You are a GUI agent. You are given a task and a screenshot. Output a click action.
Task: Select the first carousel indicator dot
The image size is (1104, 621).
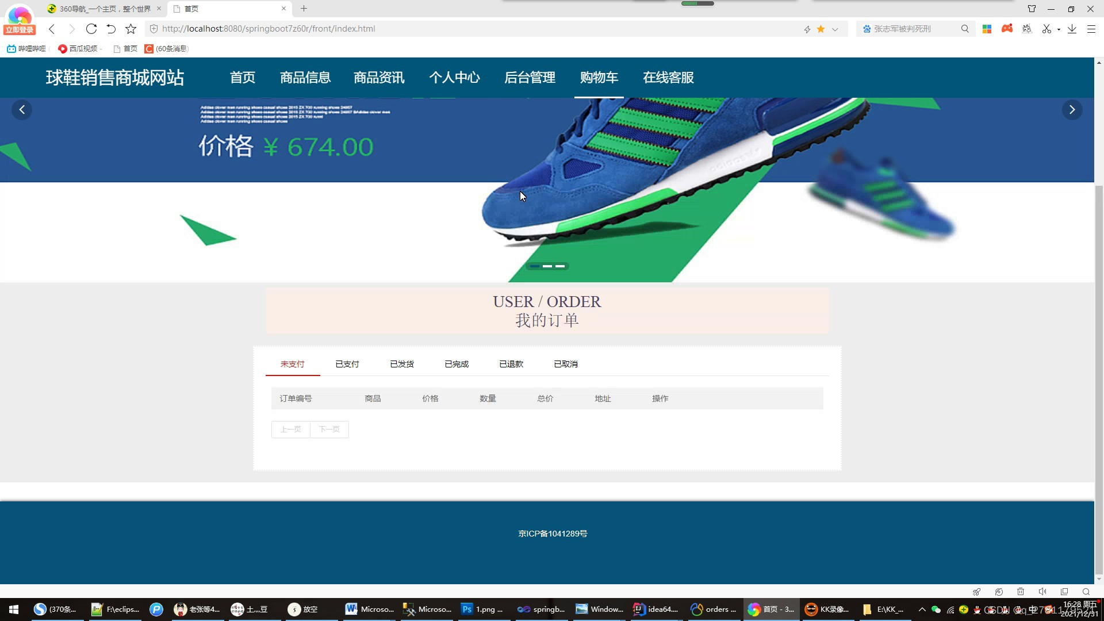click(x=535, y=266)
